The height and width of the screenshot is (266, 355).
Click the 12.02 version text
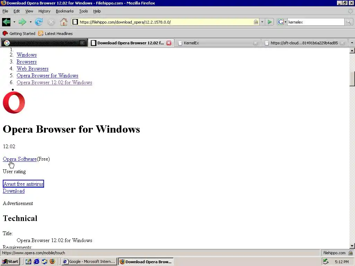[x=9, y=147]
